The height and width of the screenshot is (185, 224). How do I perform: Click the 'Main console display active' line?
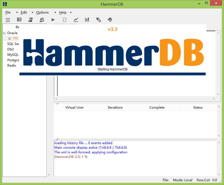(x=91, y=147)
